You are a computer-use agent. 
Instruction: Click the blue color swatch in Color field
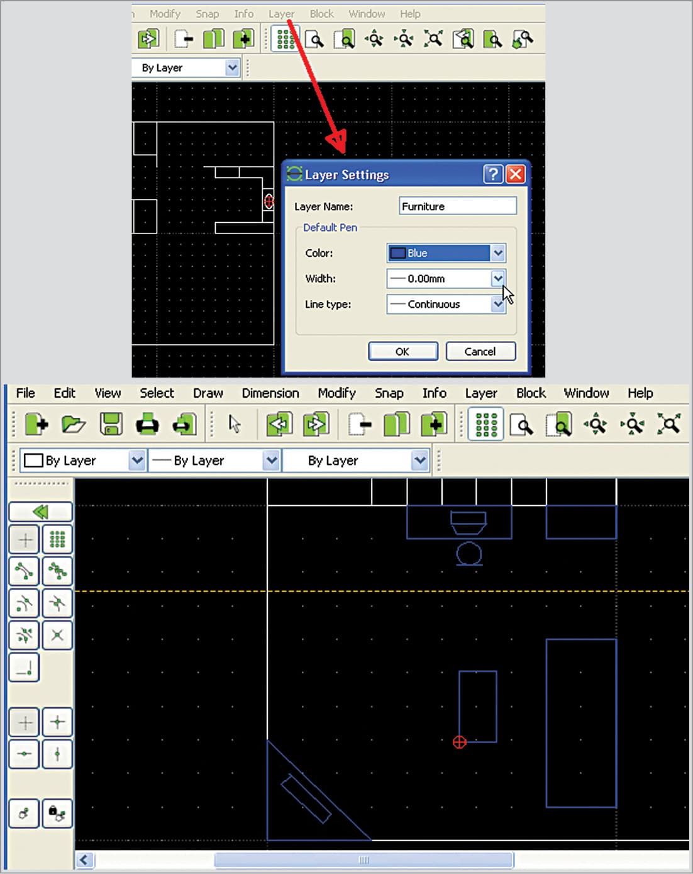pos(397,253)
